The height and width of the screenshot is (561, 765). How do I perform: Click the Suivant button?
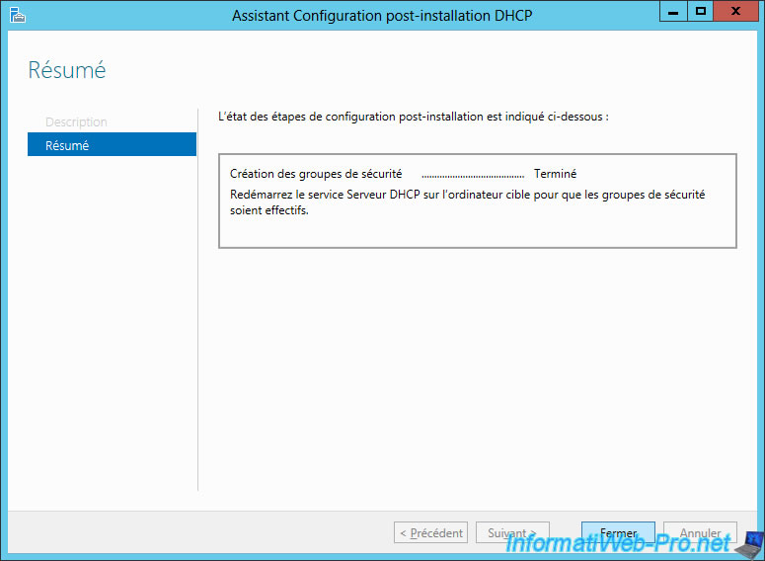tap(512, 532)
